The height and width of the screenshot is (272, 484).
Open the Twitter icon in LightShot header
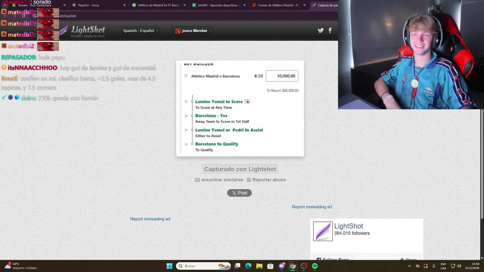(321, 31)
